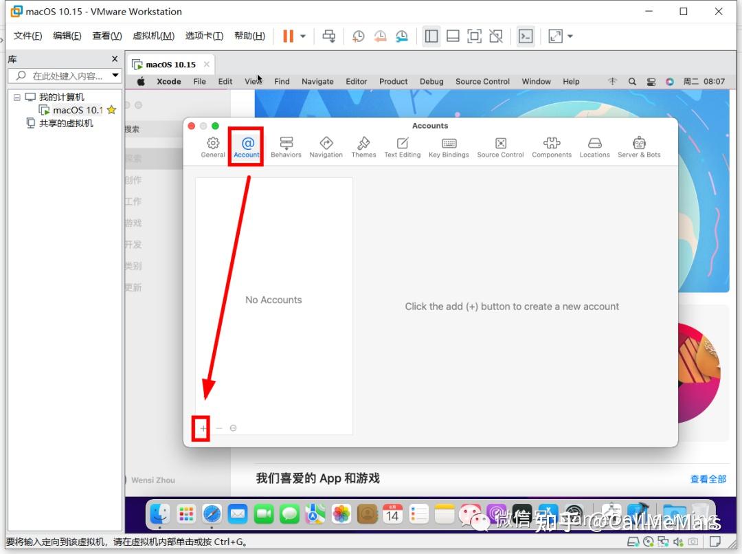Close the library panel
This screenshot has width=742, height=554.
115,58
